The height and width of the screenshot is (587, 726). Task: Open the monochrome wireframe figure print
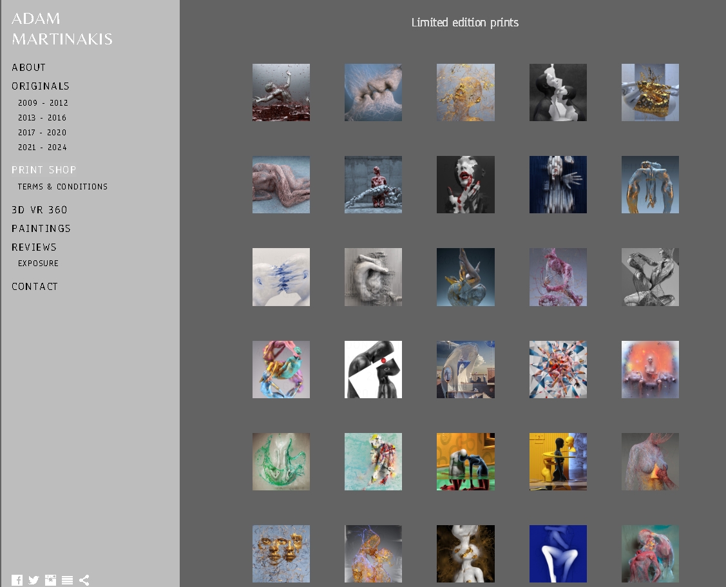[x=650, y=277]
